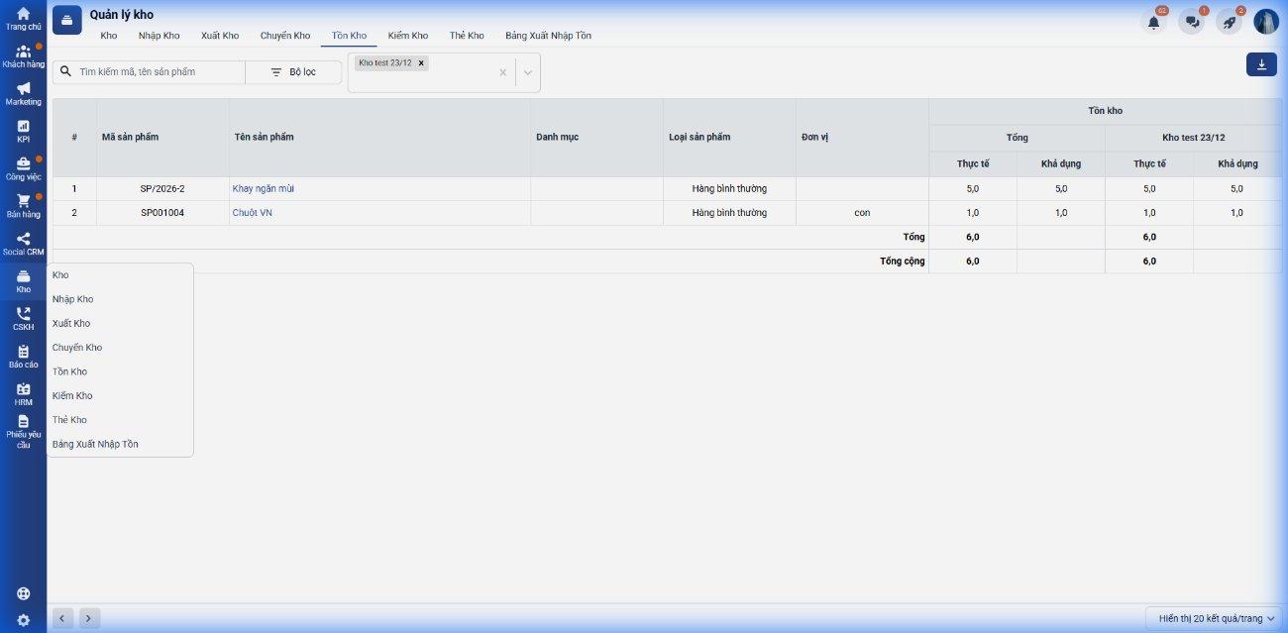Expand the warehouse selector dropdown arrow
The width and height of the screenshot is (1288, 633).
[x=528, y=72]
